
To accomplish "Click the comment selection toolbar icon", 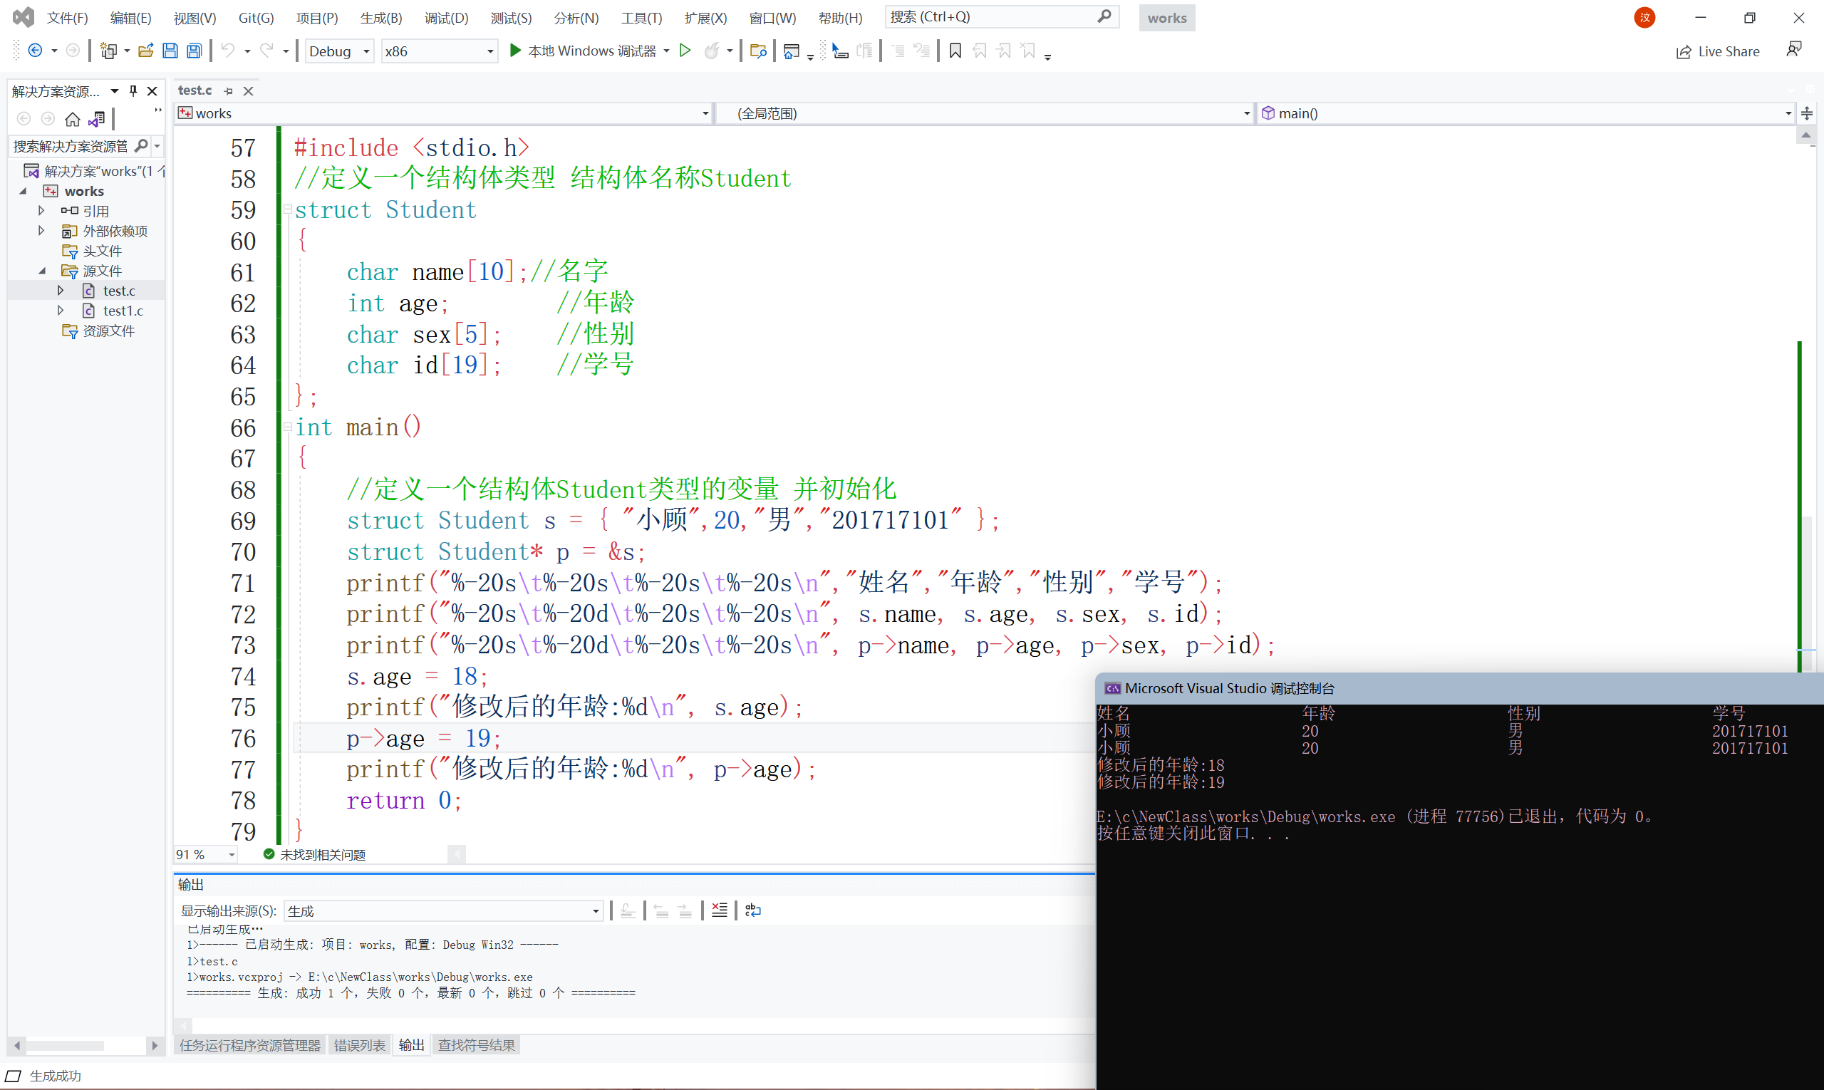I will pos(898,51).
